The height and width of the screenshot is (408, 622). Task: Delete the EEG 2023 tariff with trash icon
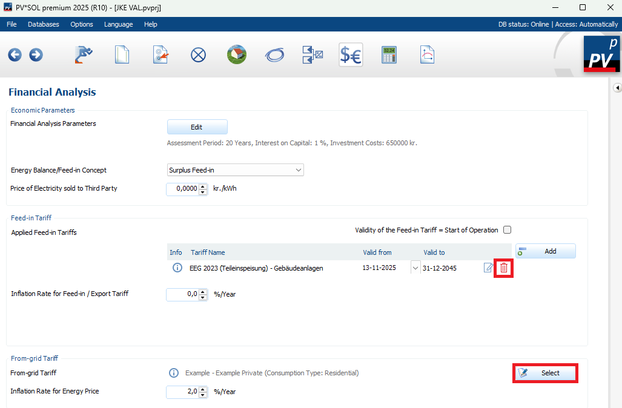tap(504, 268)
